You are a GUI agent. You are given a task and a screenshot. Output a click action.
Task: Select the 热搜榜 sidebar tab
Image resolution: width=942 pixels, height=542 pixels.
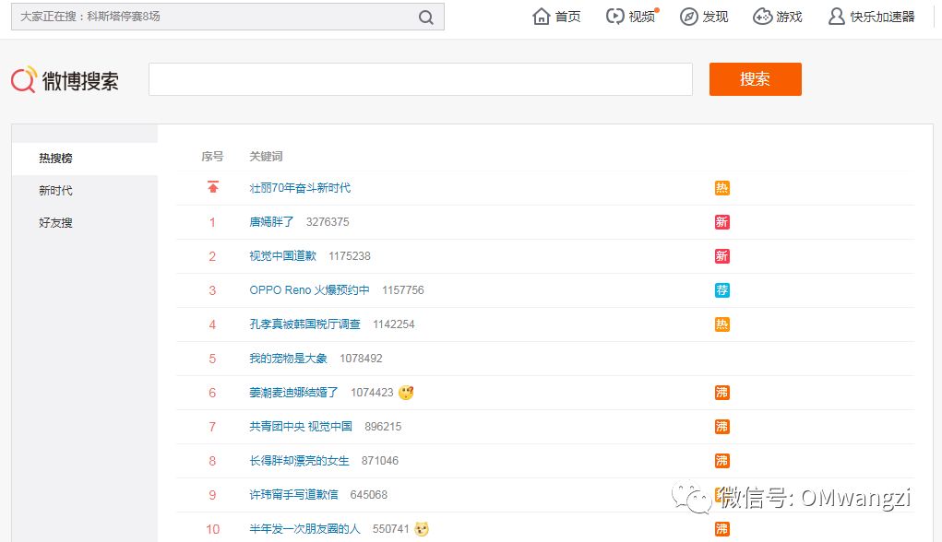pyautogui.click(x=85, y=159)
